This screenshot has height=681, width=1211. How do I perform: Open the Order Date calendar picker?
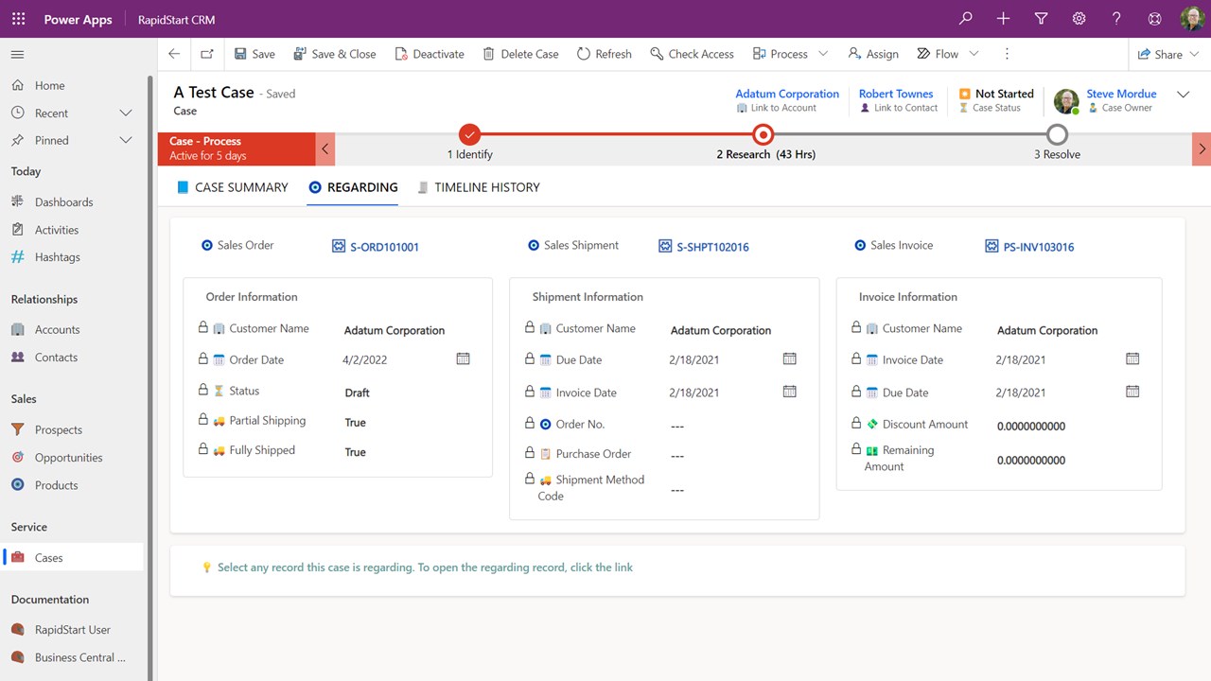pyautogui.click(x=463, y=358)
